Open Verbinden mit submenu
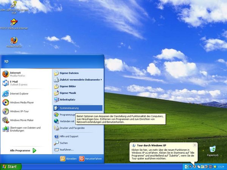The height and width of the screenshot is (170, 227). pos(64,121)
